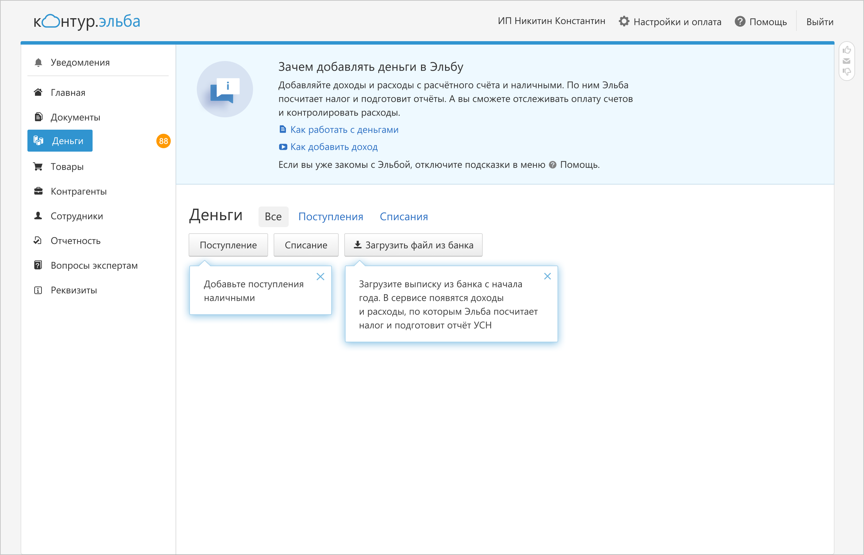
Task: Click the bell icon next to Уведомления
Action: pyautogui.click(x=38, y=62)
